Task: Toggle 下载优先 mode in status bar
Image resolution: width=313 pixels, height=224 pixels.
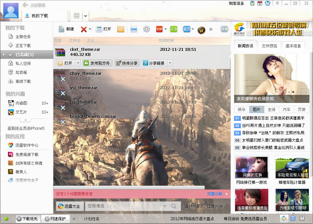Action: coord(28,219)
